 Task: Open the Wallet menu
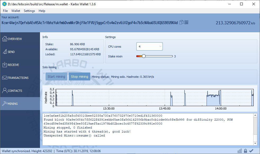(x=16, y=11)
